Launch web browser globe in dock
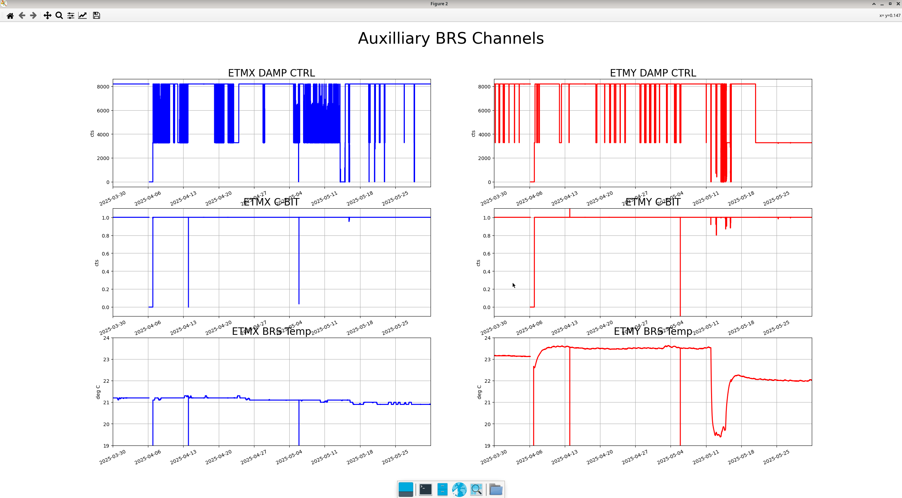This screenshot has height=498, width=902. point(459,489)
